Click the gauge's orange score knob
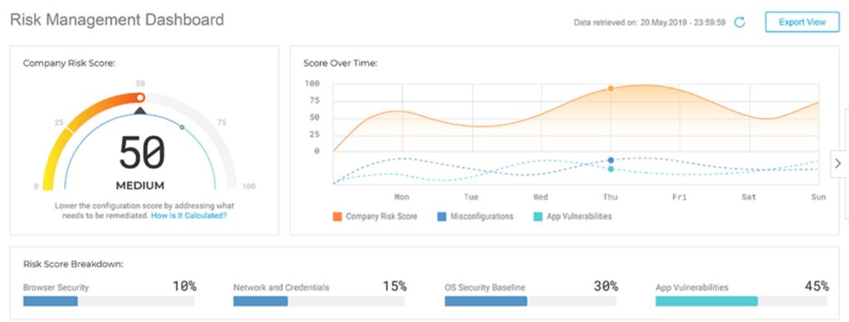849x322 pixels. (140, 98)
